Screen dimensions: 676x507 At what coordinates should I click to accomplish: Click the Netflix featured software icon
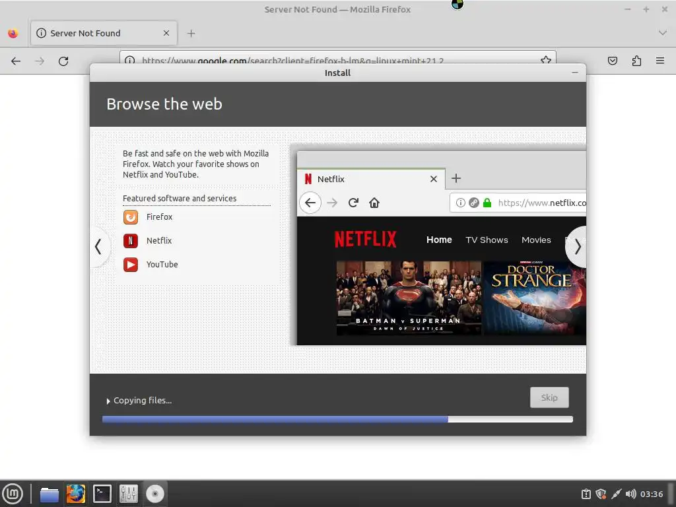(131, 240)
